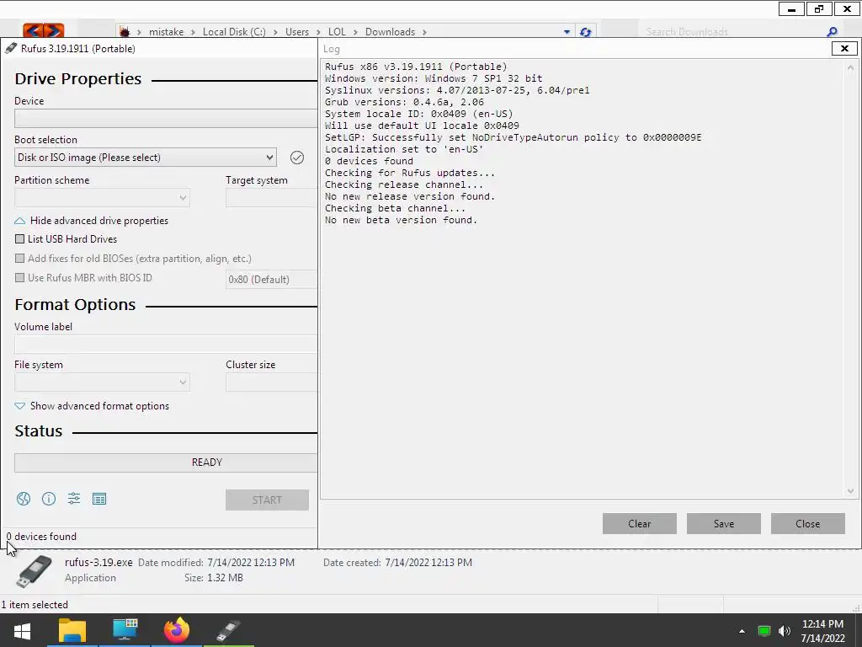The height and width of the screenshot is (647, 862).
Task: Click the search magnifier in Explorer
Action: tap(833, 32)
